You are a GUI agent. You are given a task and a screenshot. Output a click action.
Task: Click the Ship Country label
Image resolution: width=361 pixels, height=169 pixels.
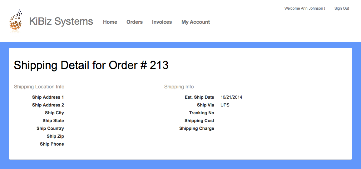[50, 128]
